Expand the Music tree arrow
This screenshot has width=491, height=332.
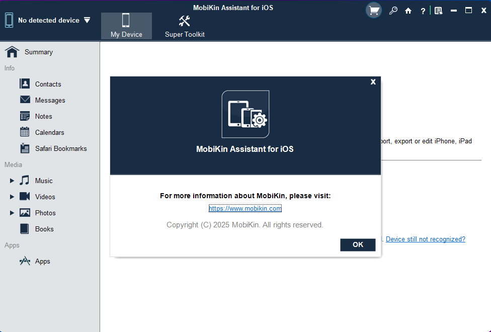(x=12, y=181)
